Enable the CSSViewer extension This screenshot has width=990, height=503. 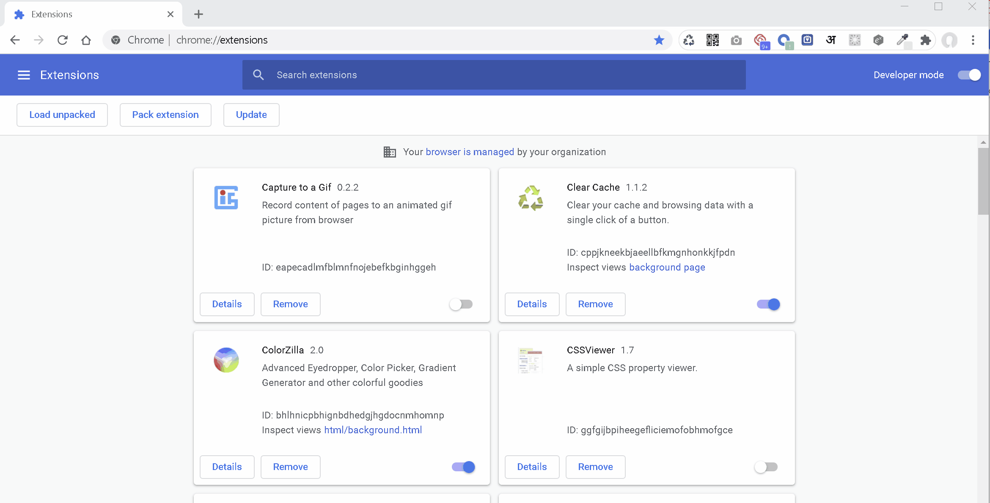click(766, 467)
